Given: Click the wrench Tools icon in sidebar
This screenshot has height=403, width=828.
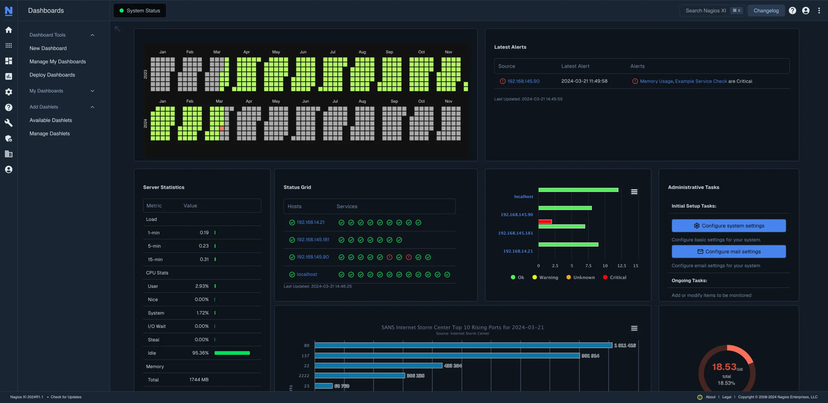Looking at the screenshot, I should tap(8, 123).
